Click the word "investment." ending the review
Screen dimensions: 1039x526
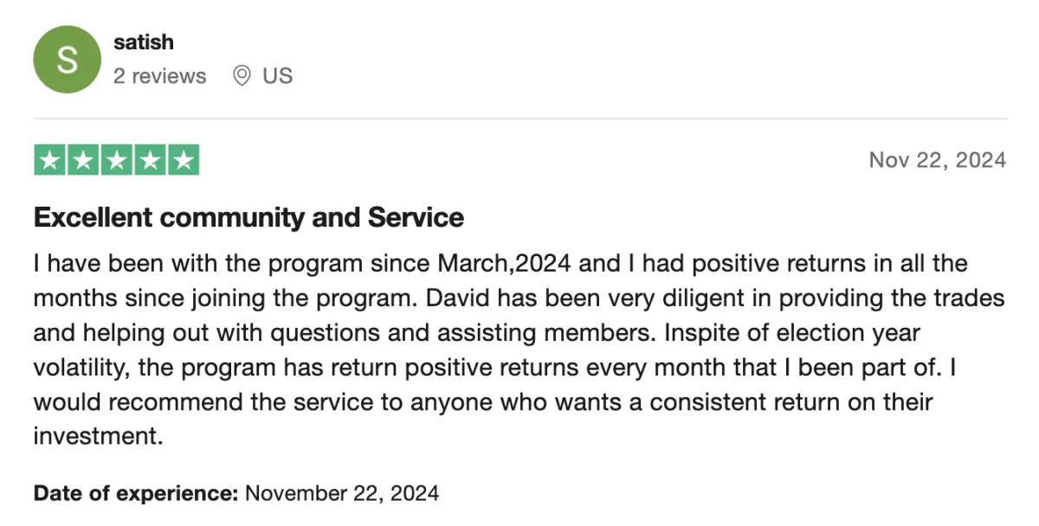tap(98, 437)
